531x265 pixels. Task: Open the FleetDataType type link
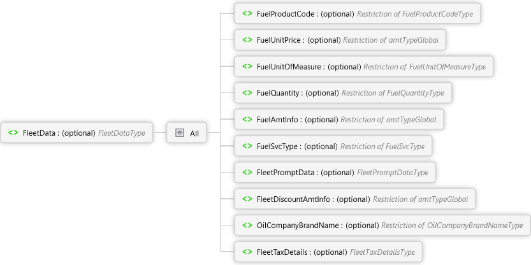click(122, 133)
